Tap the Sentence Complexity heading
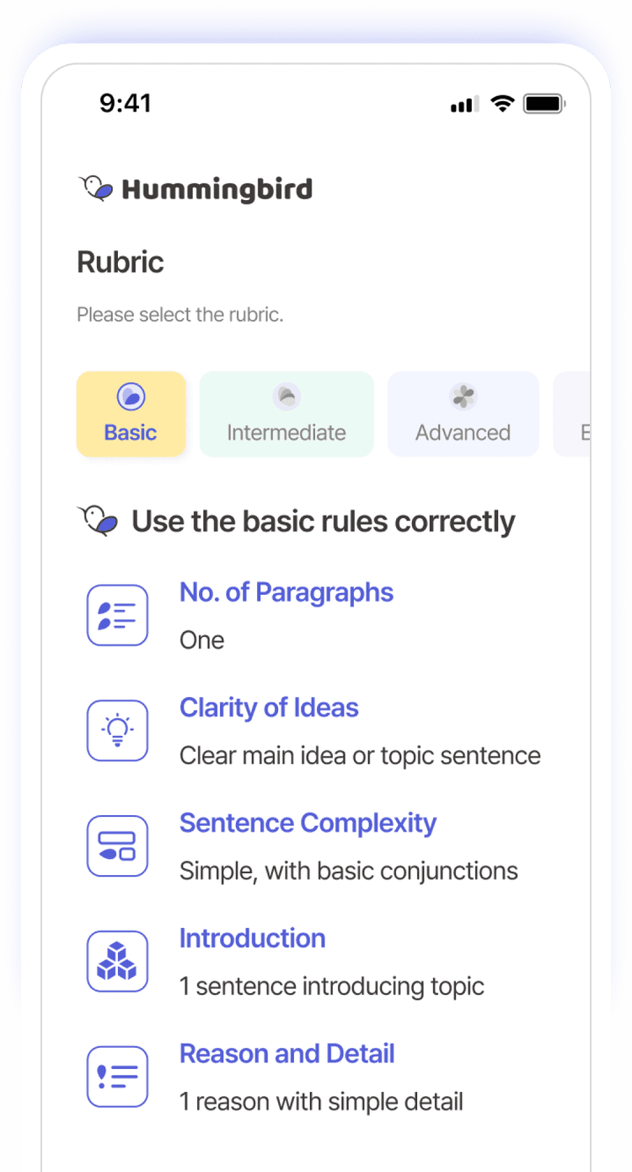Image resolution: width=632 pixels, height=1172 pixels. [308, 824]
